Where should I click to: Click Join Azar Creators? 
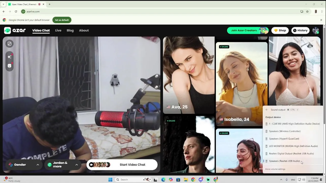(x=248, y=30)
